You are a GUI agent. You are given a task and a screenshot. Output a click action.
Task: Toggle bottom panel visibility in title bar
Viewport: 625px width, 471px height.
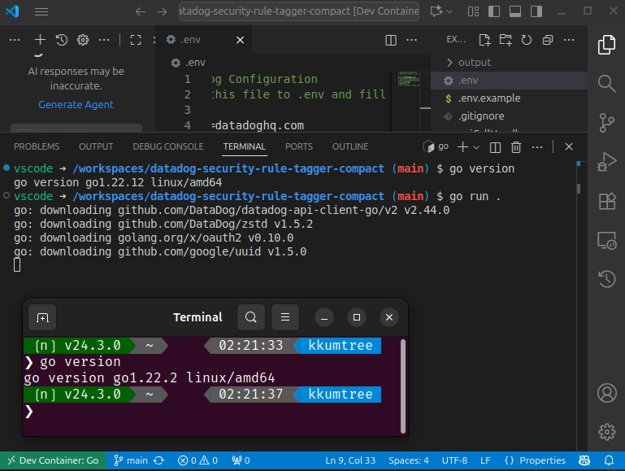pos(515,11)
